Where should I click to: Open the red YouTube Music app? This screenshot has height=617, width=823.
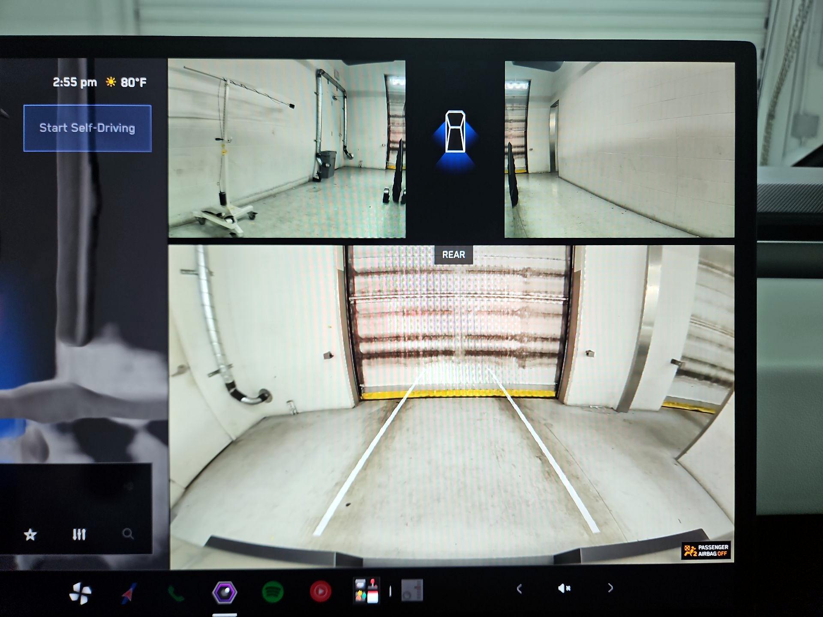tap(320, 592)
